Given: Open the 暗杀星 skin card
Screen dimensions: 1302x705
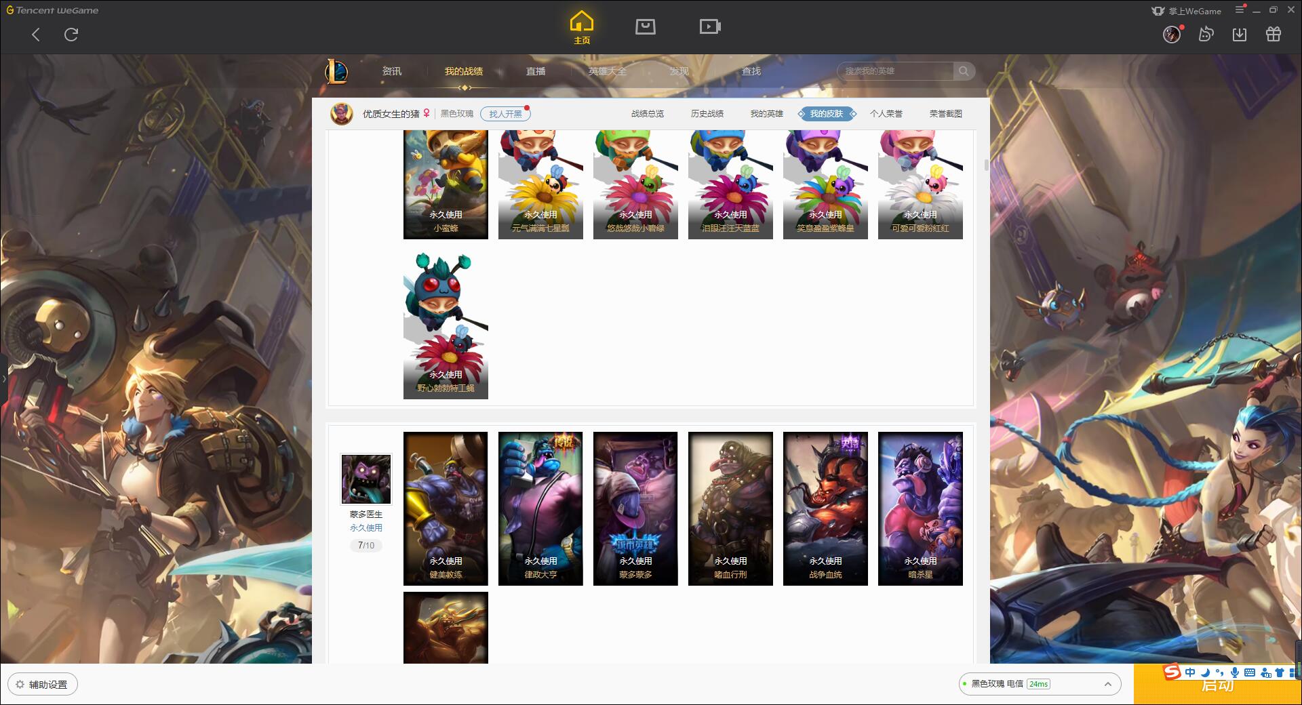Looking at the screenshot, I should pyautogui.click(x=920, y=508).
